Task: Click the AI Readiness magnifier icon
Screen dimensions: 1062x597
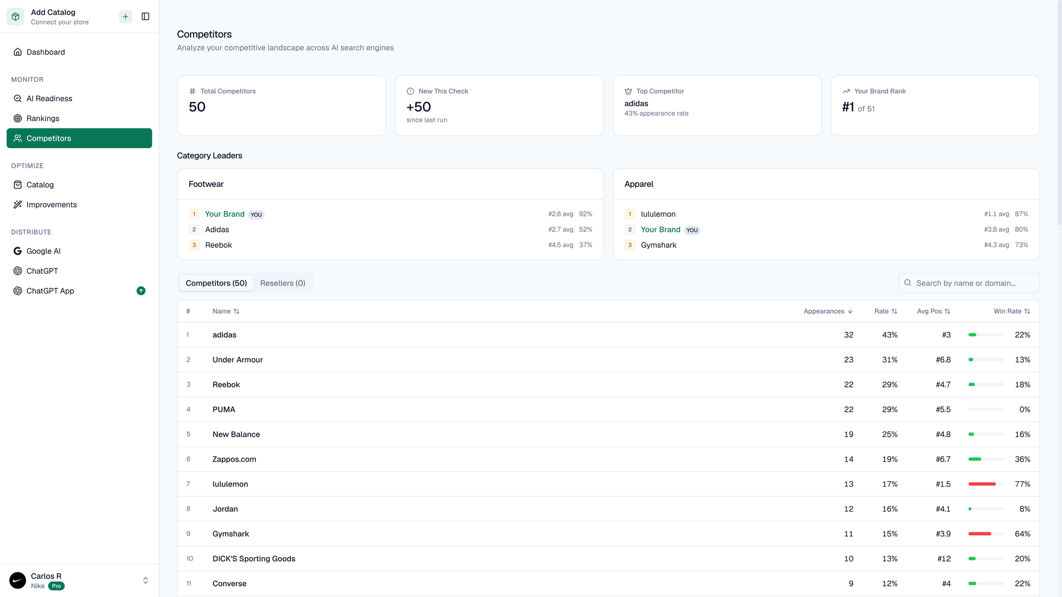Action: point(18,99)
